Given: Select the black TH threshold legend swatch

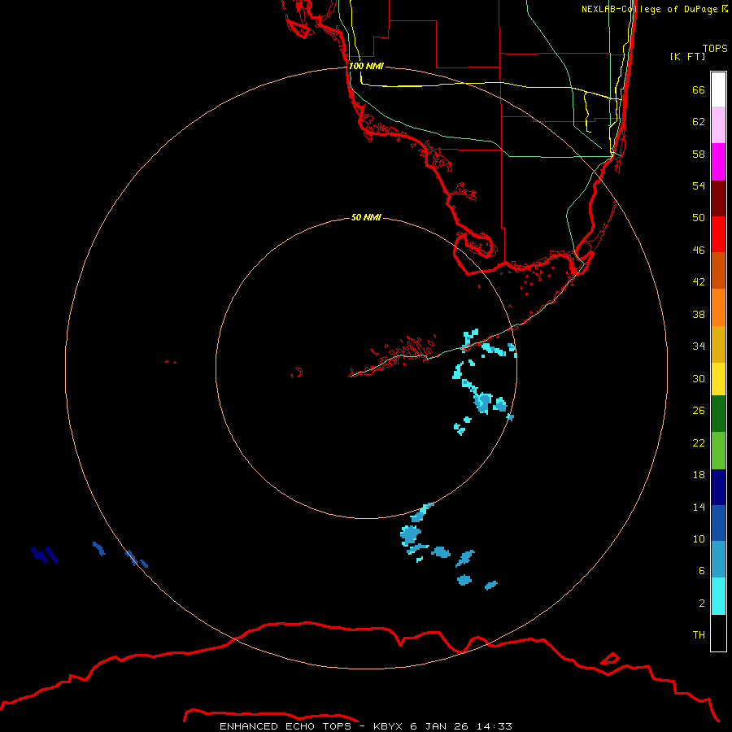Looking at the screenshot, I should [x=718, y=633].
